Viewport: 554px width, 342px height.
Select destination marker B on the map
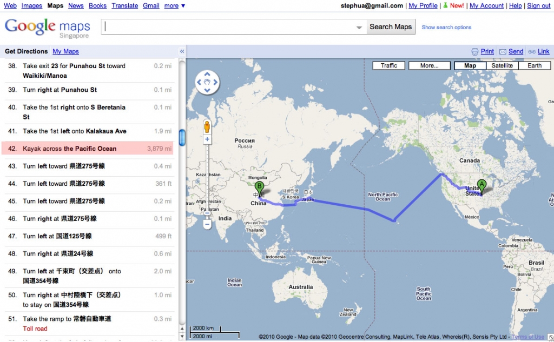point(259,185)
